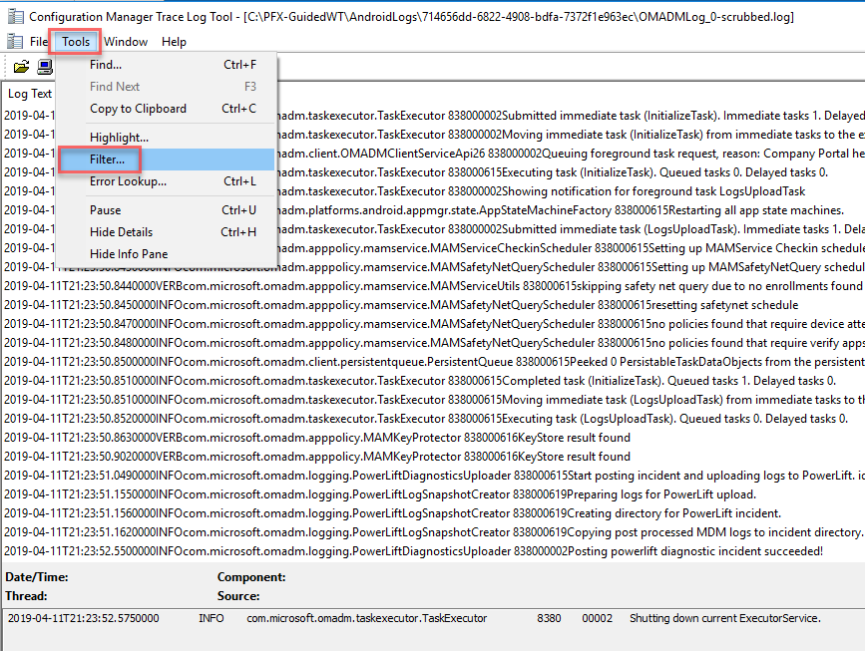The image size is (865, 651).
Task: Choose Find... from Tools menu
Action: tap(166, 65)
